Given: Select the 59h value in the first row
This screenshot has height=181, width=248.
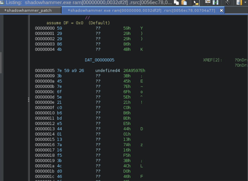Looking at the screenshot, I should pyautogui.click(x=127, y=28).
